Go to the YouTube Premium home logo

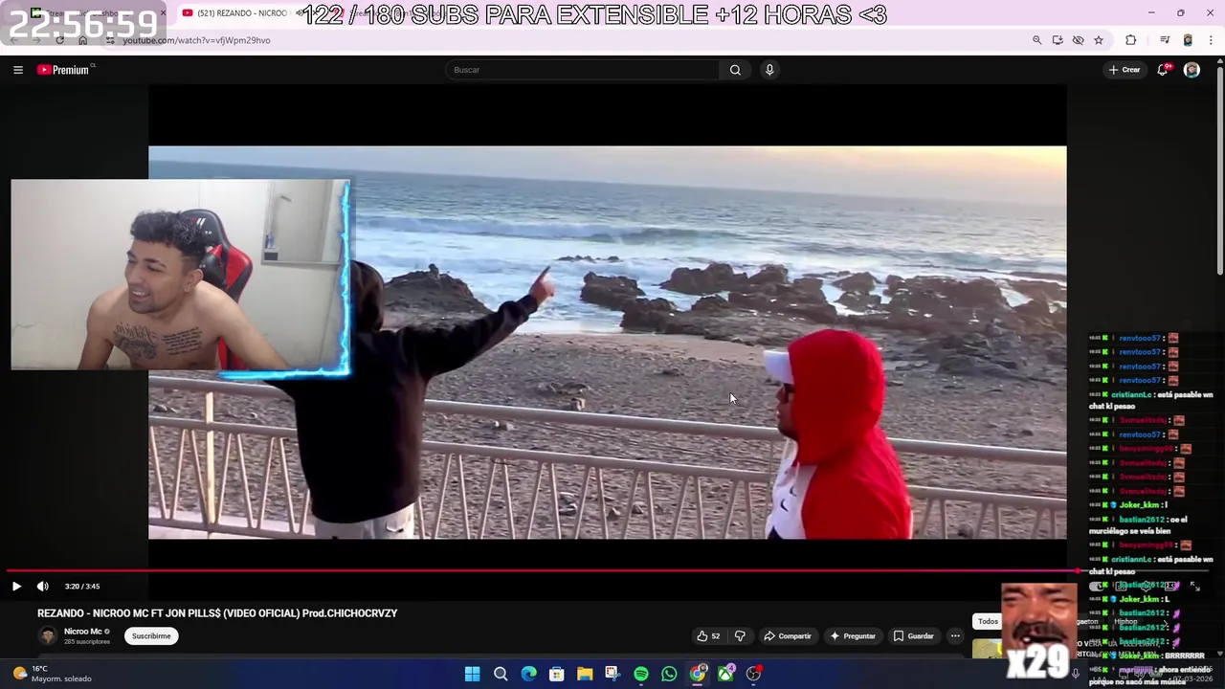[64, 70]
